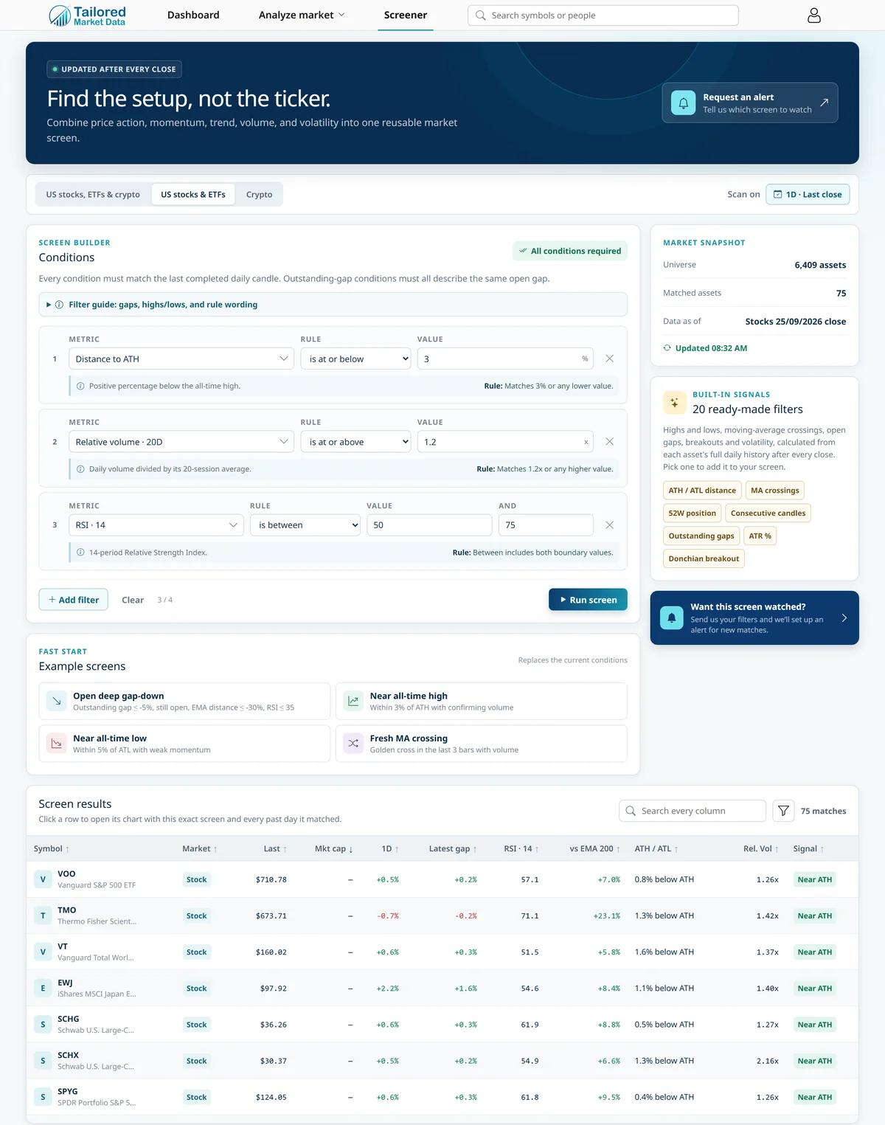Click the Stock tag in SCHG row
The width and height of the screenshot is (885, 1125).
coord(196,1025)
